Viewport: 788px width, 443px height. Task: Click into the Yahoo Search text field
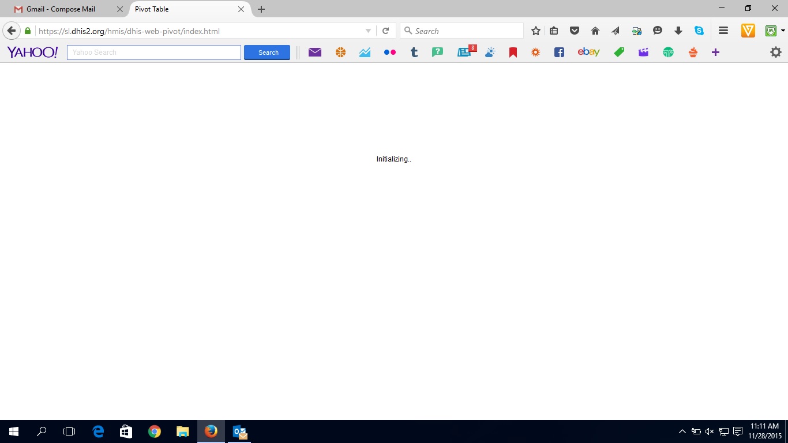[x=153, y=52]
